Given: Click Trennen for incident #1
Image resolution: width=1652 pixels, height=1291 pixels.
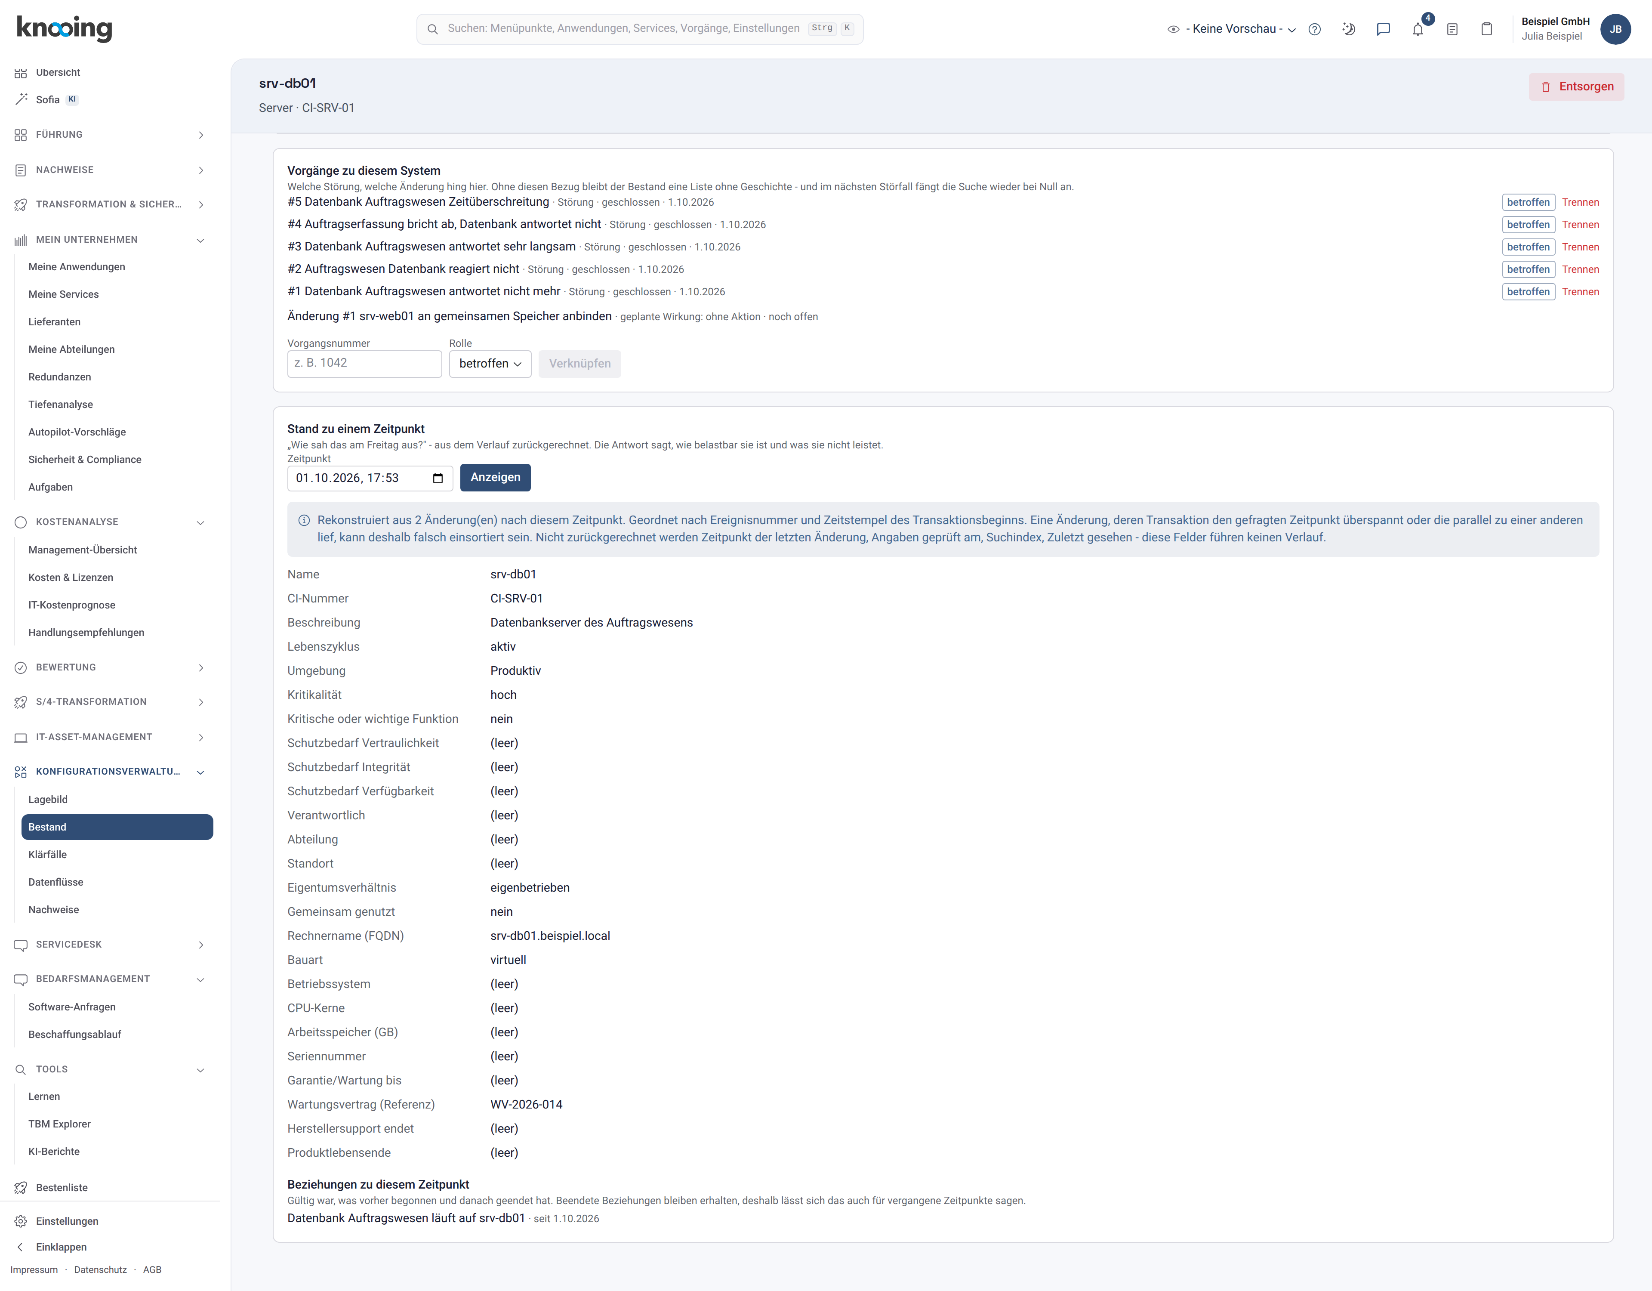Looking at the screenshot, I should coord(1580,291).
